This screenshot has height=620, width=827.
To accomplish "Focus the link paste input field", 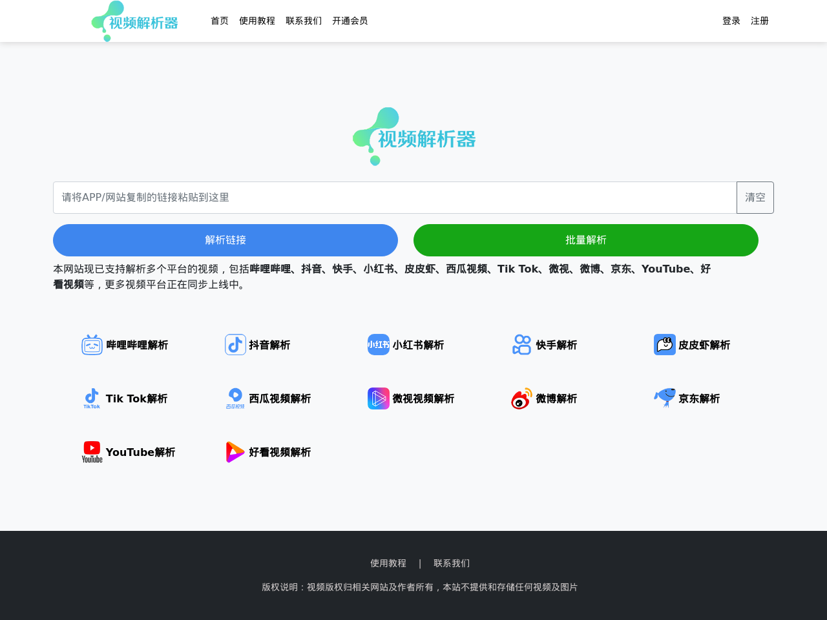I will click(x=394, y=198).
